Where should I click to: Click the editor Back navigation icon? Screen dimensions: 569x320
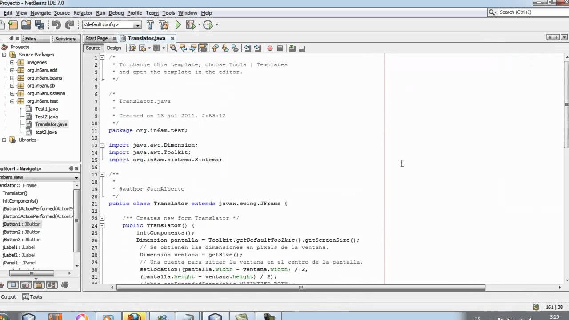click(x=143, y=48)
